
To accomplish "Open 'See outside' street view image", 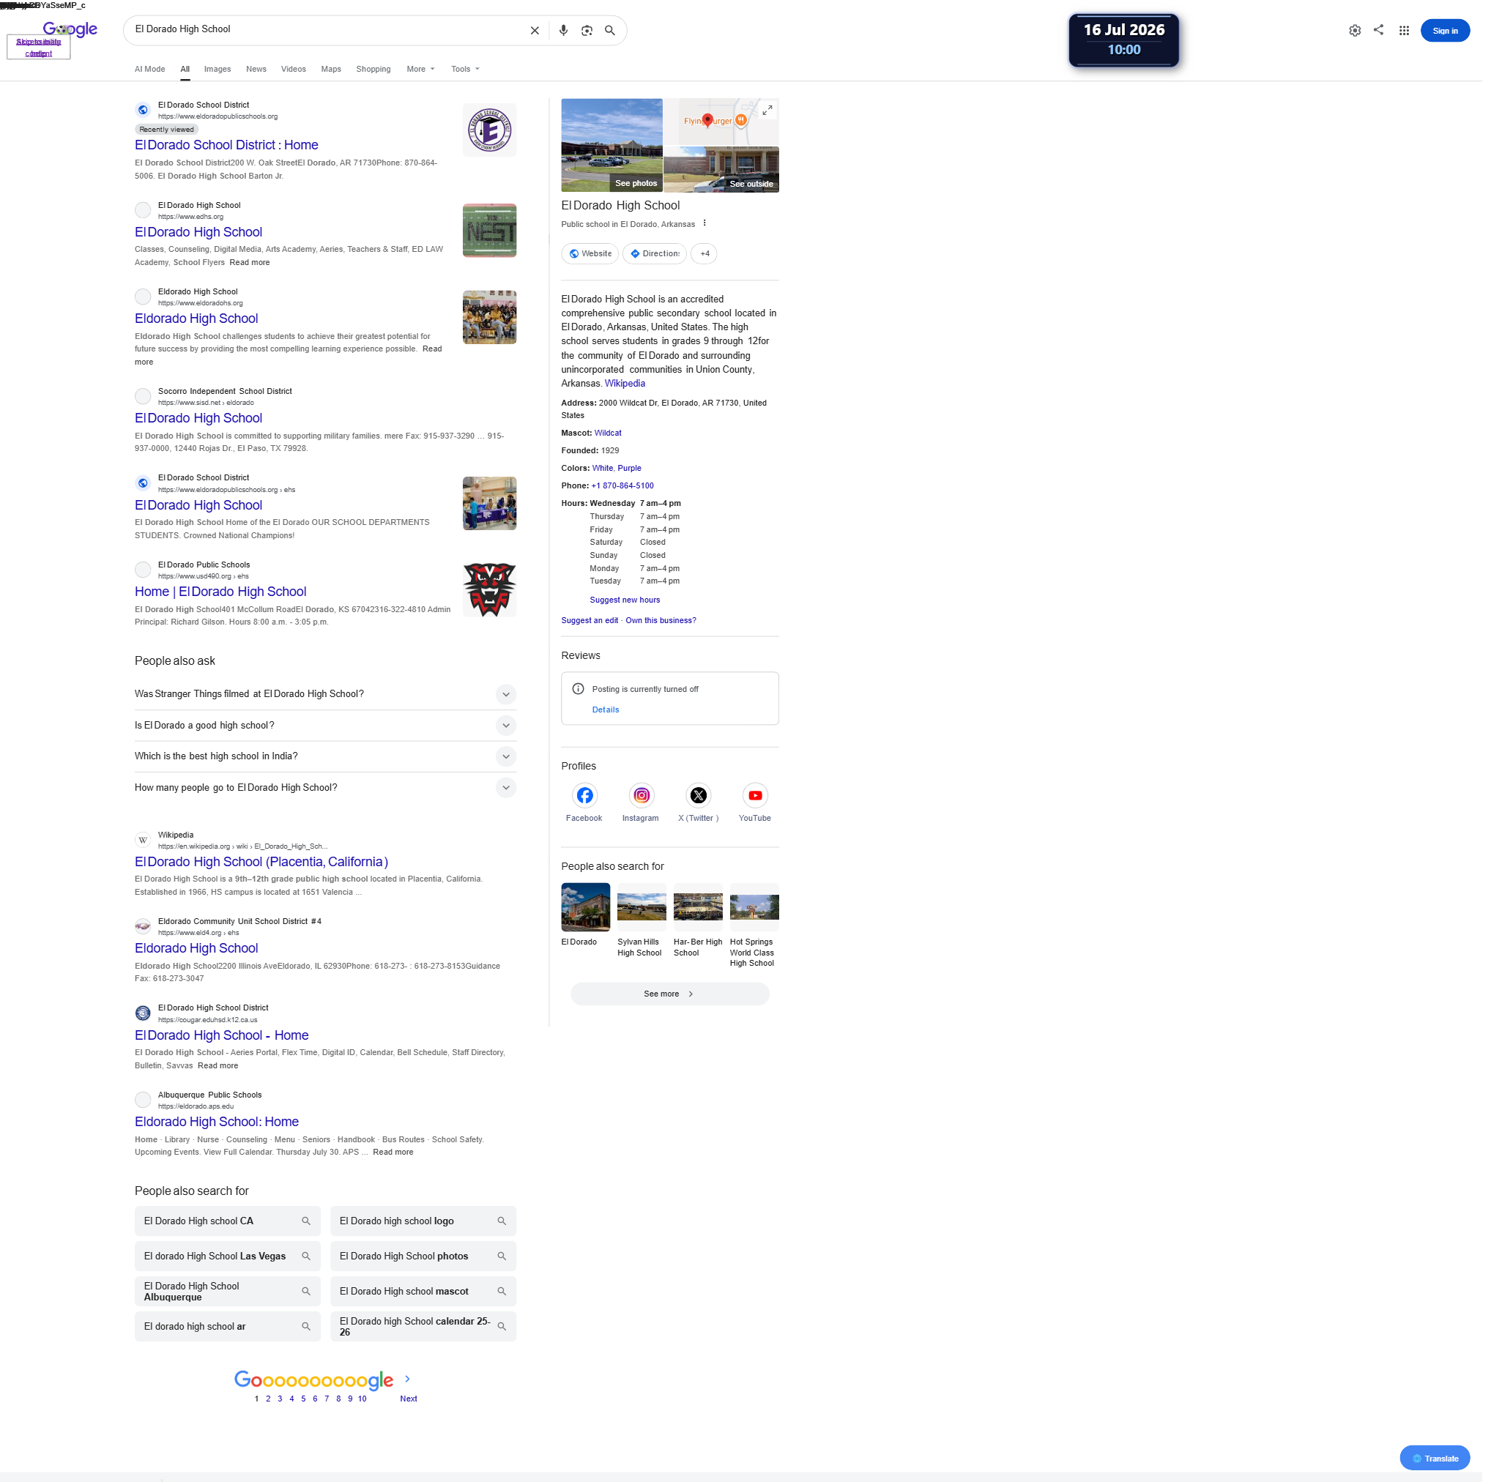I will click(x=726, y=171).
